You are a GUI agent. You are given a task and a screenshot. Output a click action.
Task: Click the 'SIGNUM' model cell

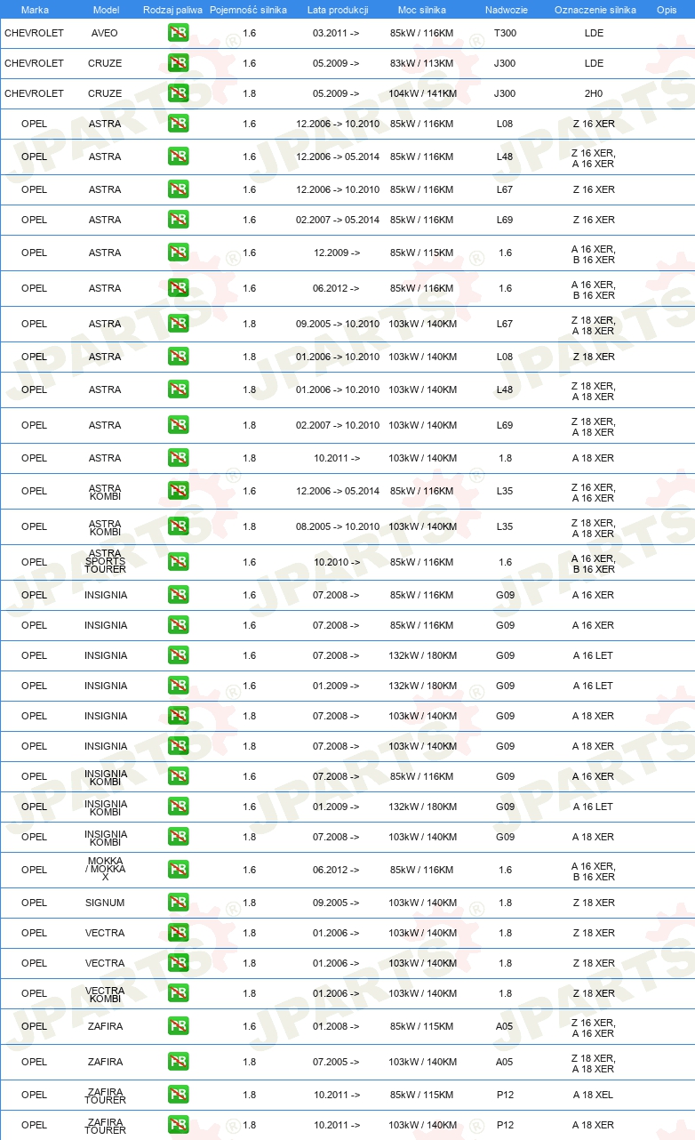point(105,903)
